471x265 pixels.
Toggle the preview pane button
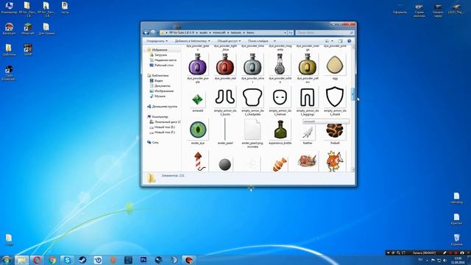340,41
